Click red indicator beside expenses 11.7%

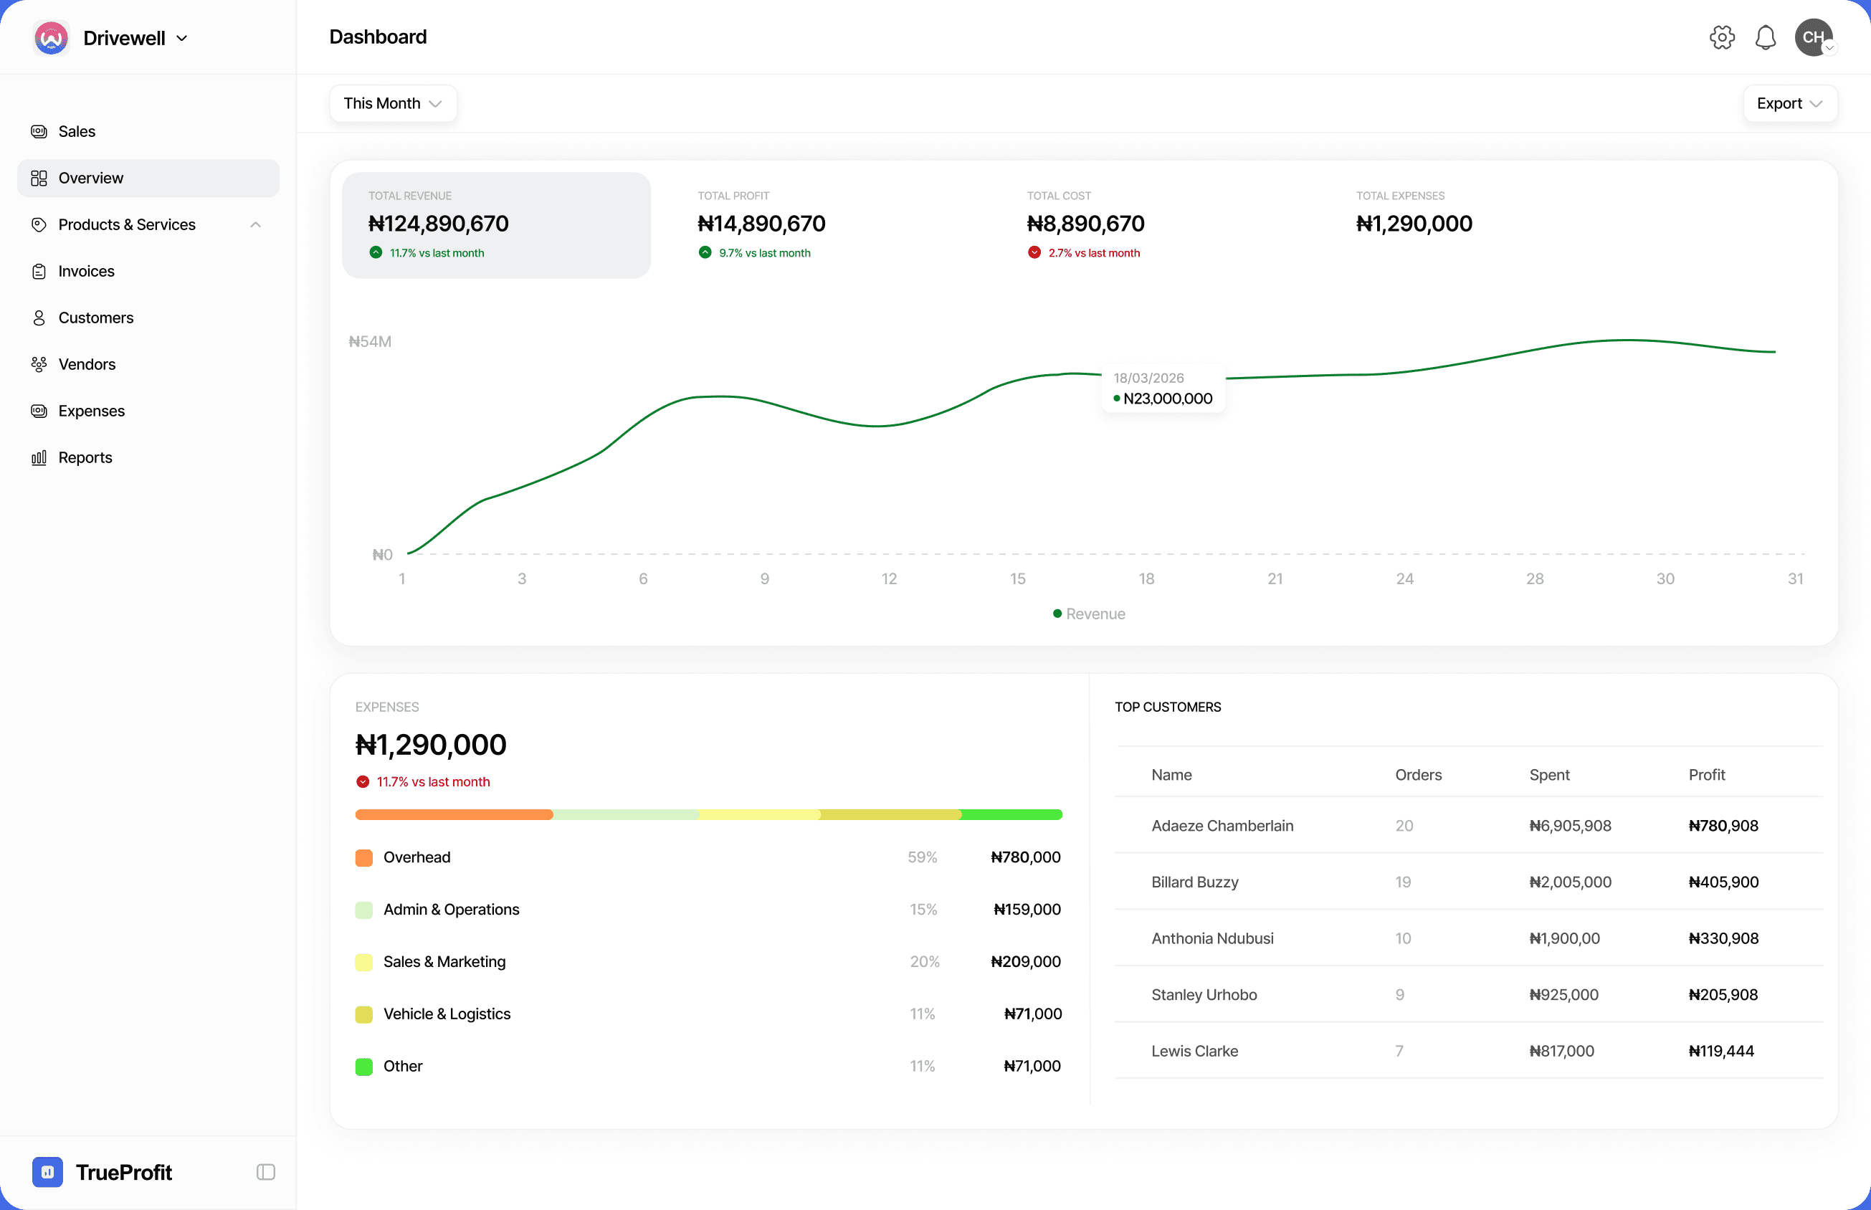(362, 782)
